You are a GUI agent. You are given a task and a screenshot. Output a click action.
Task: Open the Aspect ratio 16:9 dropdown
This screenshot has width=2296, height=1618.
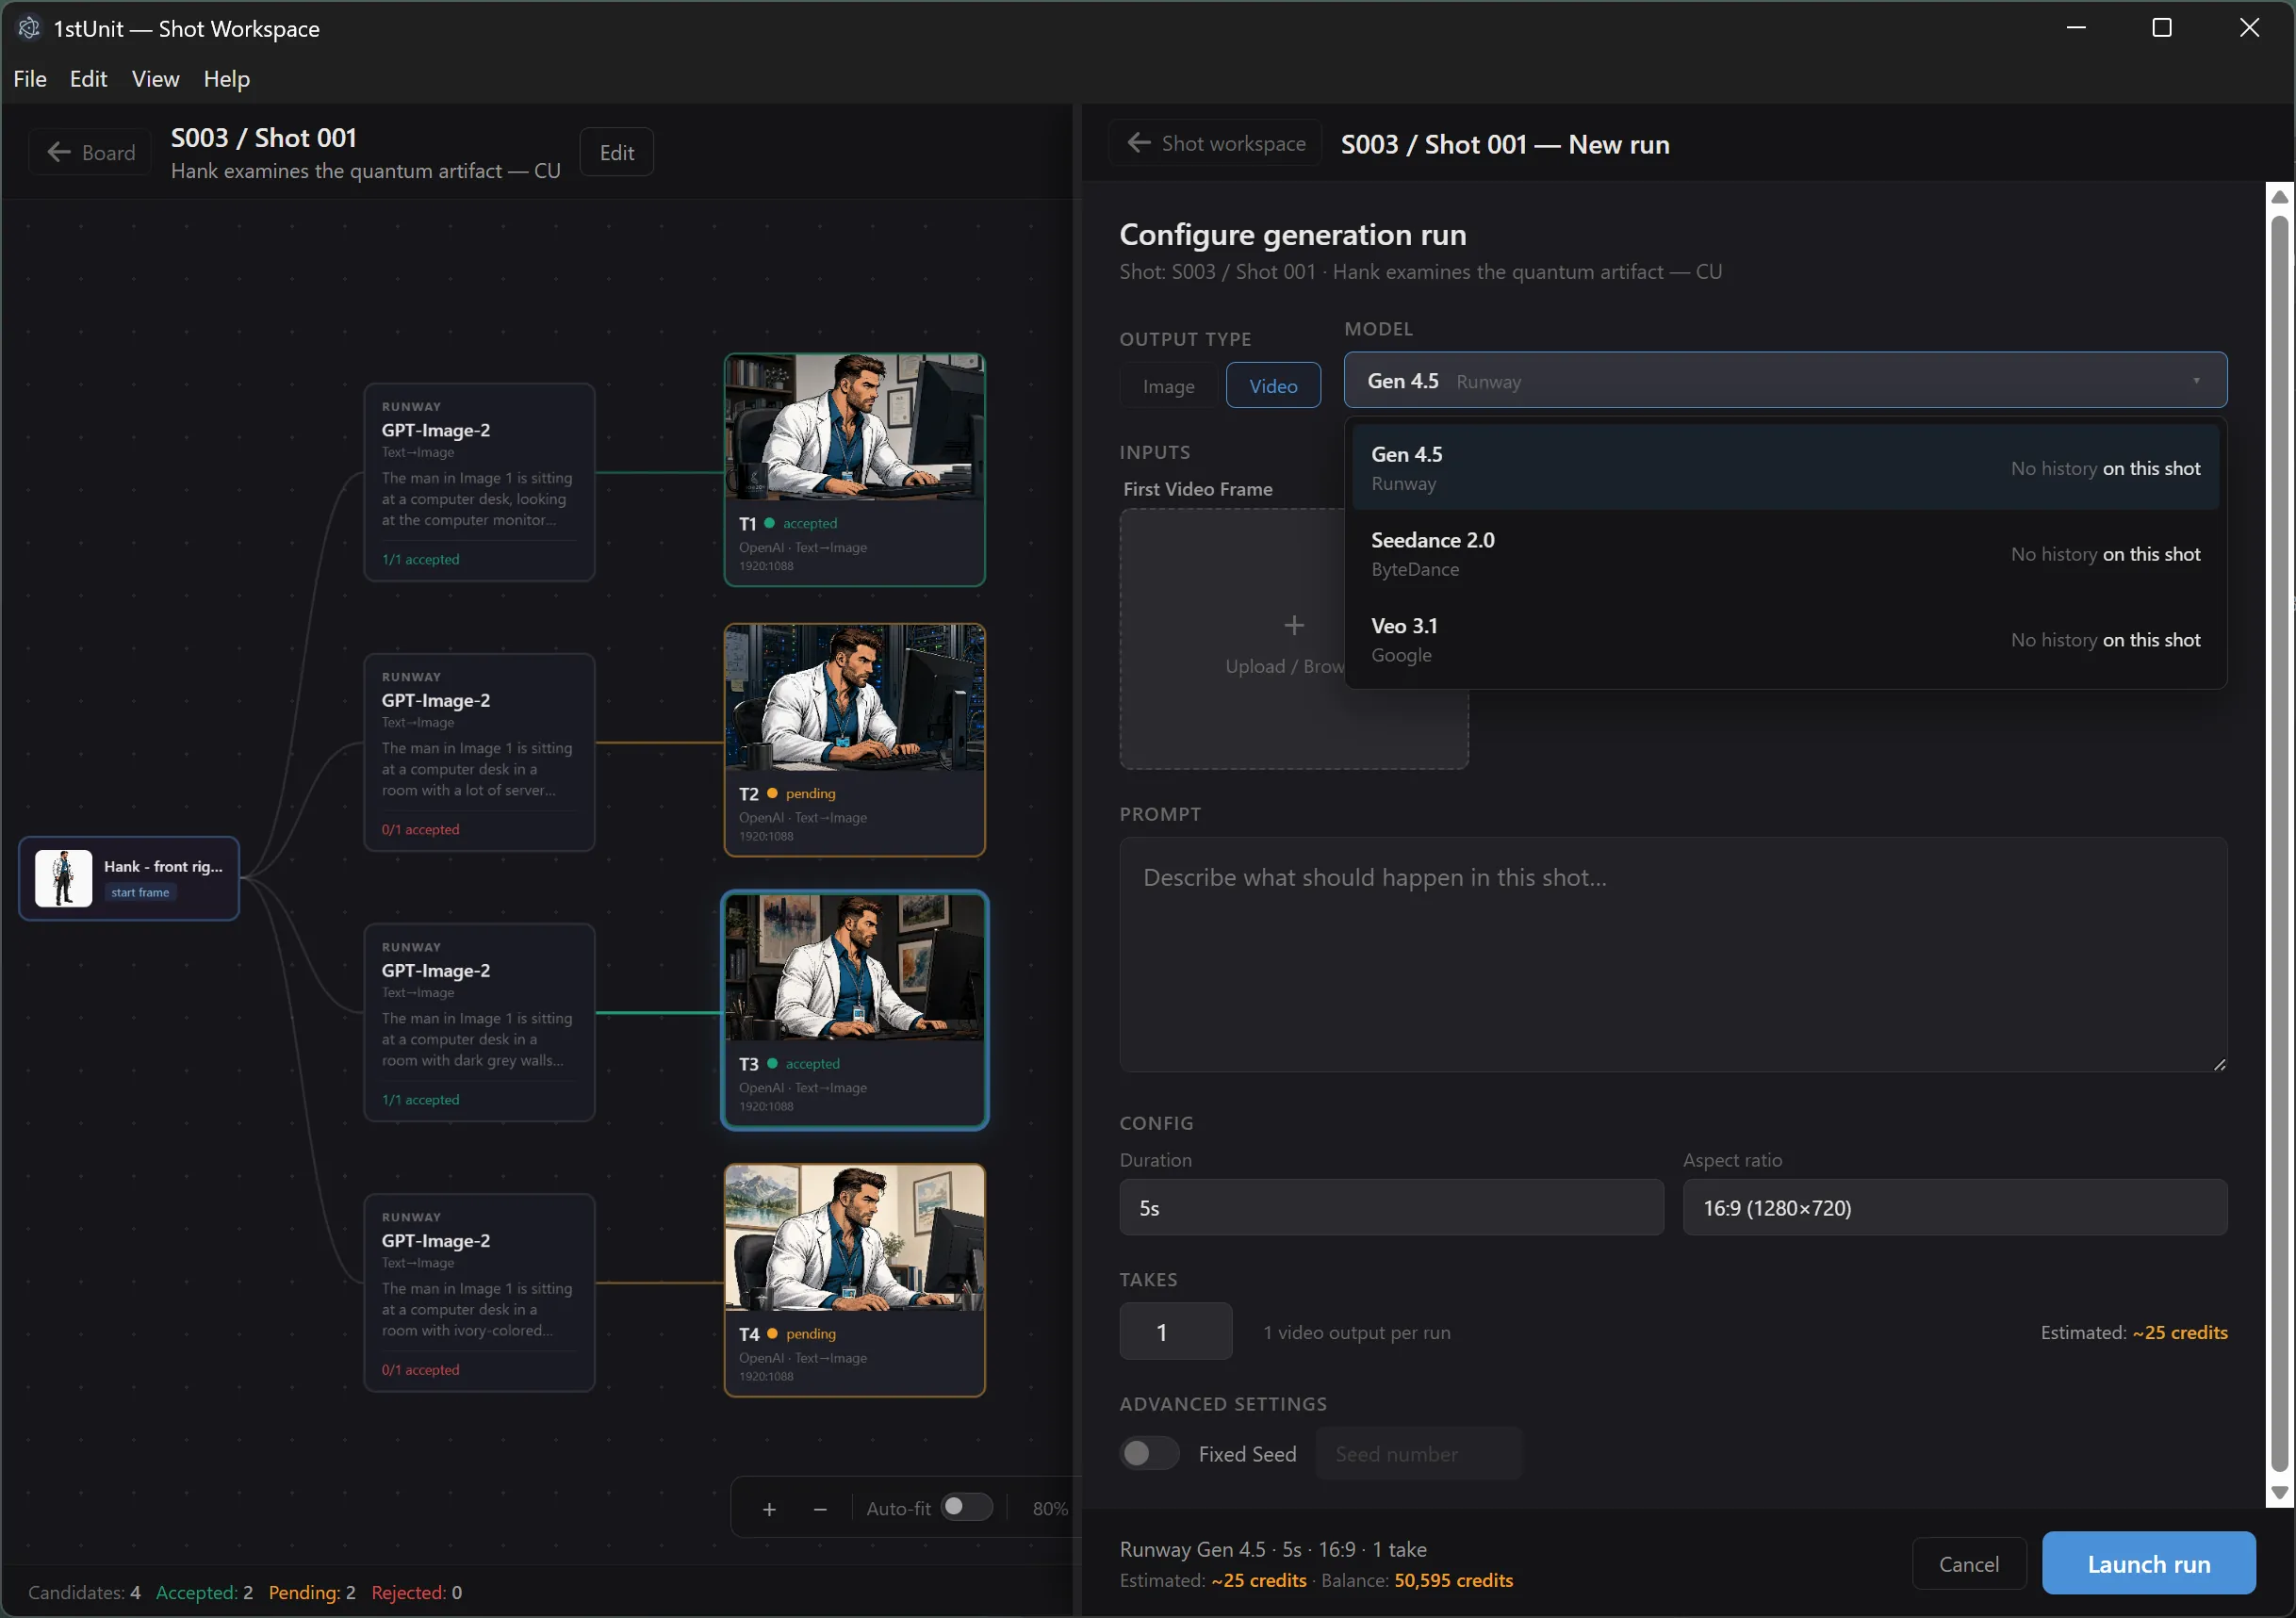[x=1954, y=1207]
